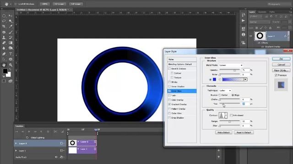Click the New Style button
Image resolution: width=293 pixels, height=164 pixels.
click(281, 71)
